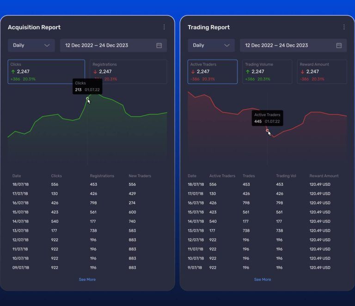Click calendar icon in Acquisition Report date field
The image size is (355, 306).
point(159,45)
